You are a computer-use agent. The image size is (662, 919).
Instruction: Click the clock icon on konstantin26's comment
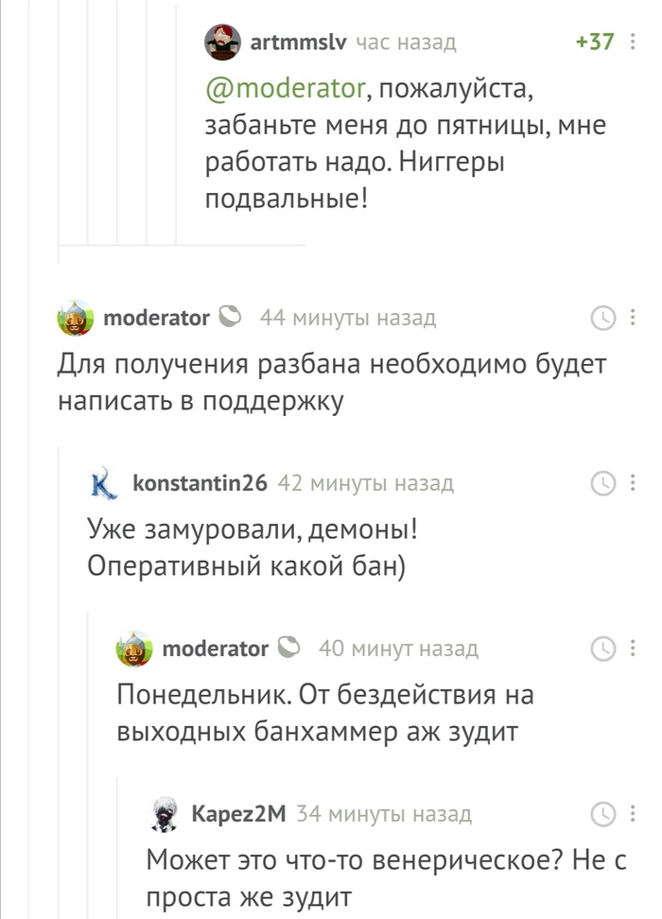point(602,484)
